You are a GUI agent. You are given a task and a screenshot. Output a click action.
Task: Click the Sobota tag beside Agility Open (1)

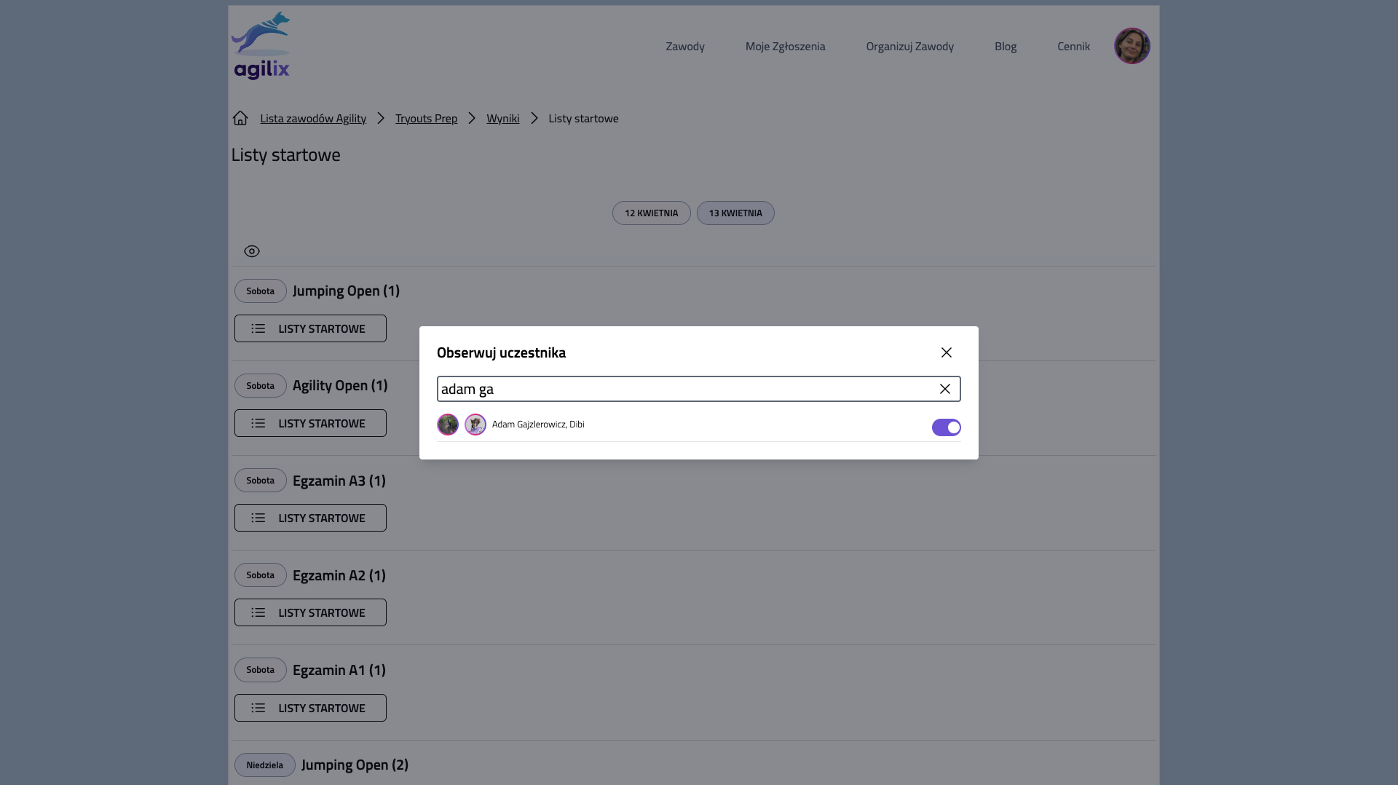click(261, 386)
